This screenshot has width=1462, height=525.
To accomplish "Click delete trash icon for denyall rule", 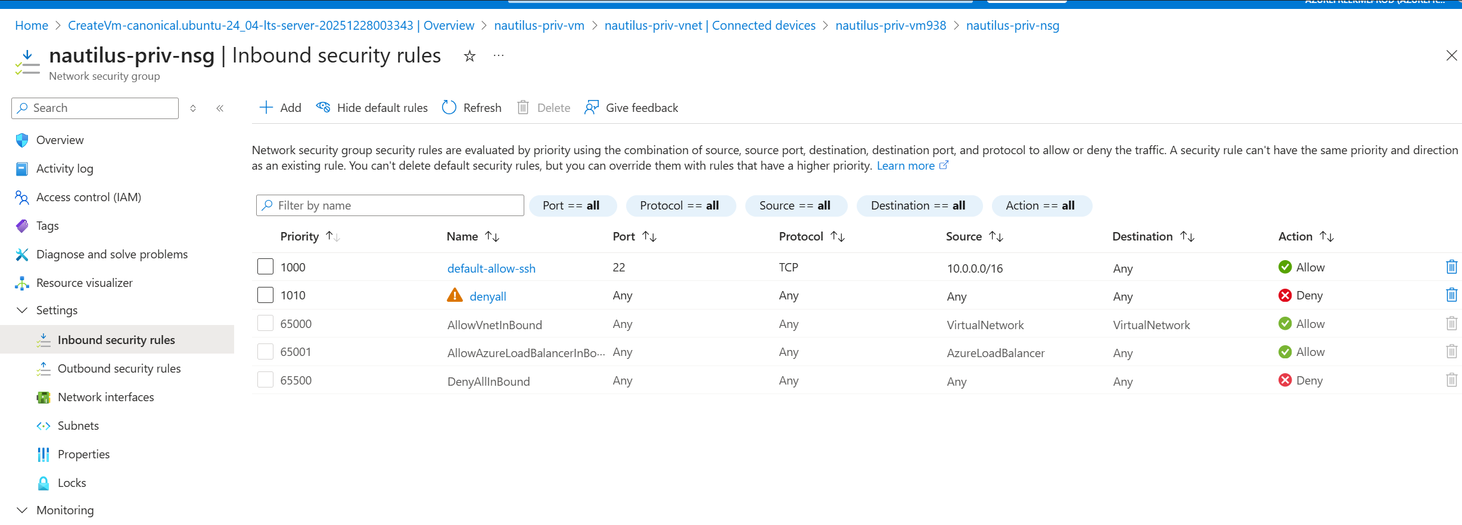I will (x=1451, y=295).
